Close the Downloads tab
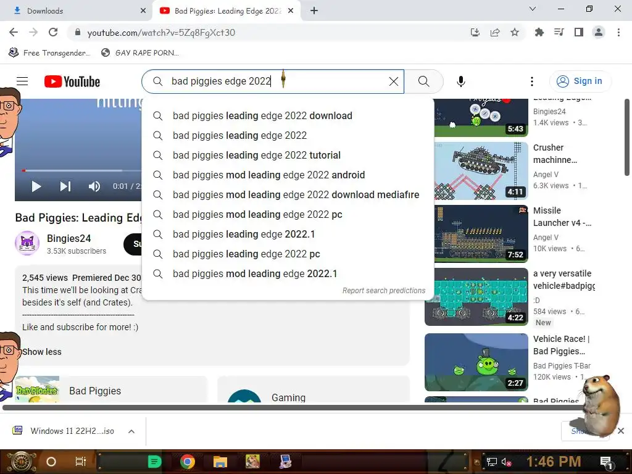This screenshot has height=474, width=632. pos(143,11)
